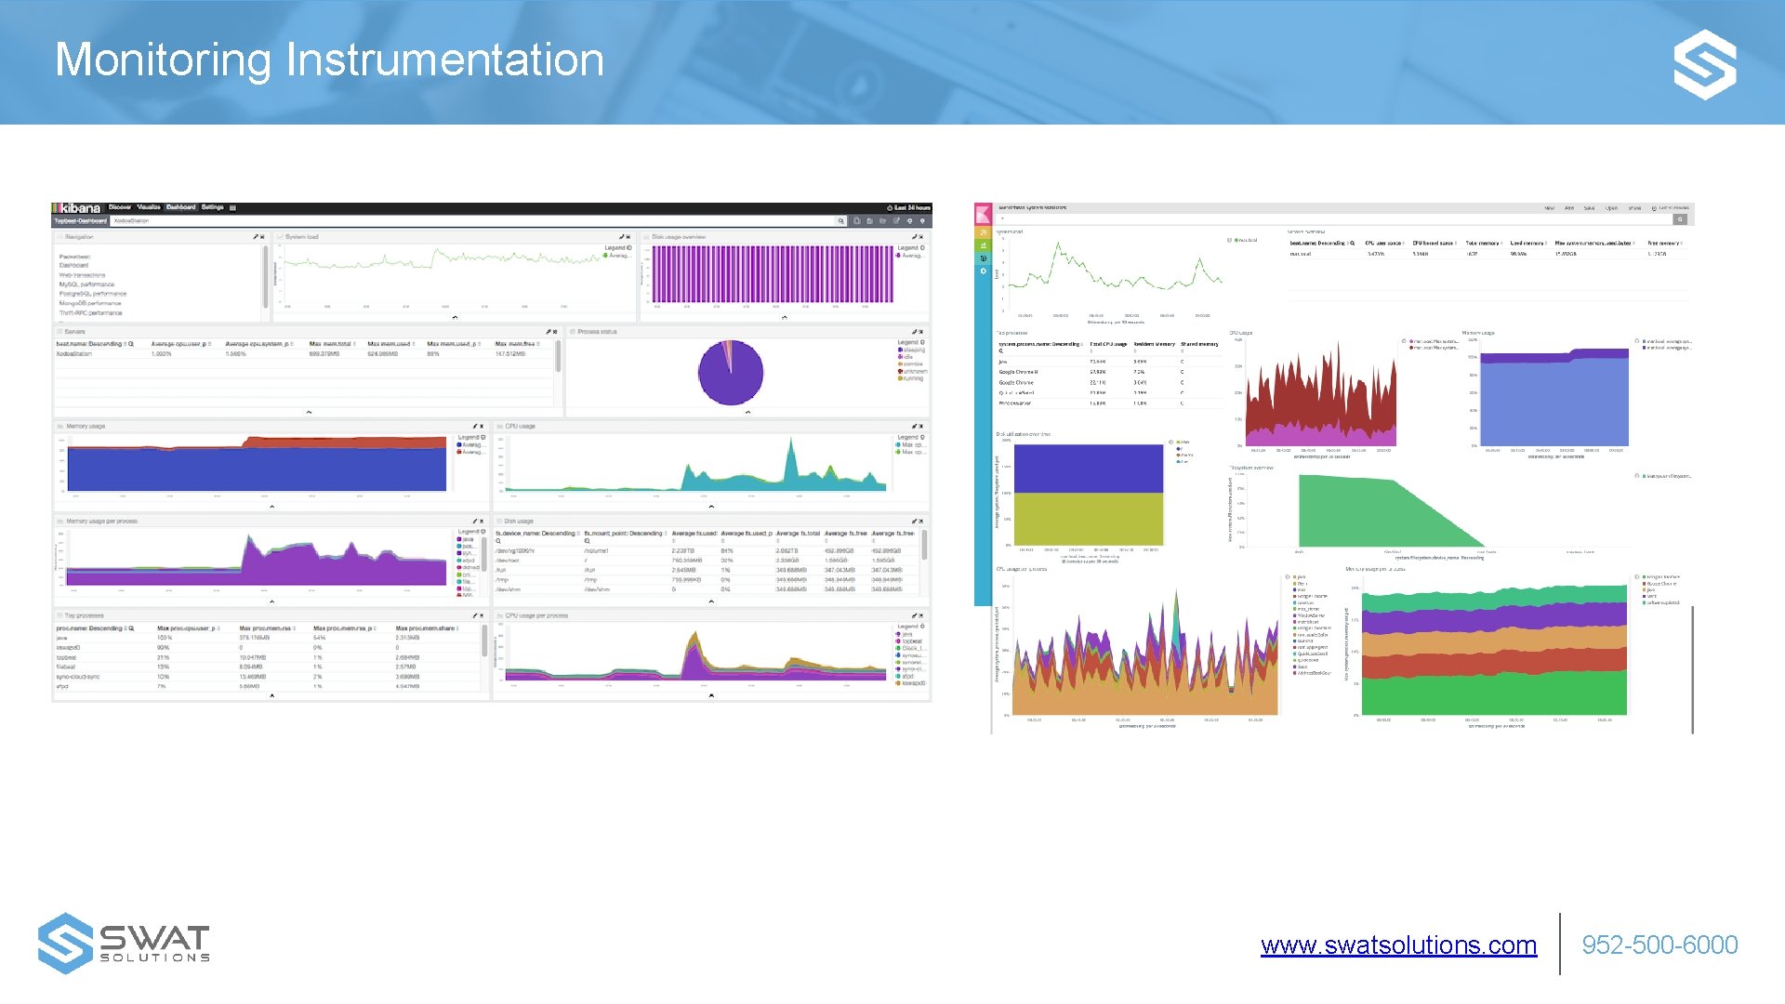Open the www.swatsolutions.com link
The width and height of the screenshot is (1785, 1004).
tap(1398, 945)
